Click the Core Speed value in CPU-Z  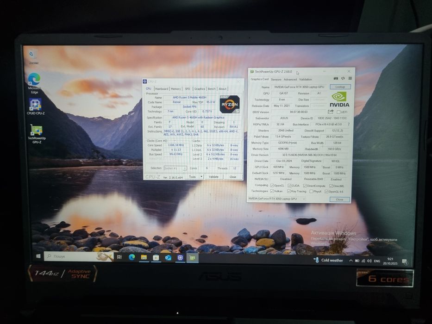(176, 145)
